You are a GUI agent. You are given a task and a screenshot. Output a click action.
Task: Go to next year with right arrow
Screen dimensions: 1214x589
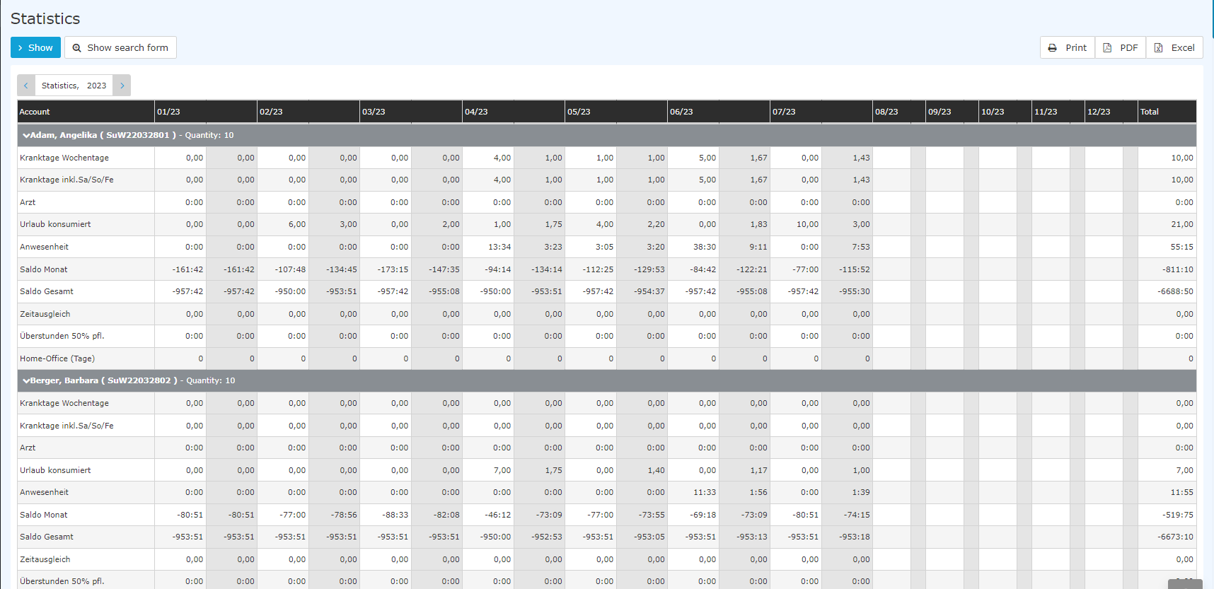pos(122,86)
